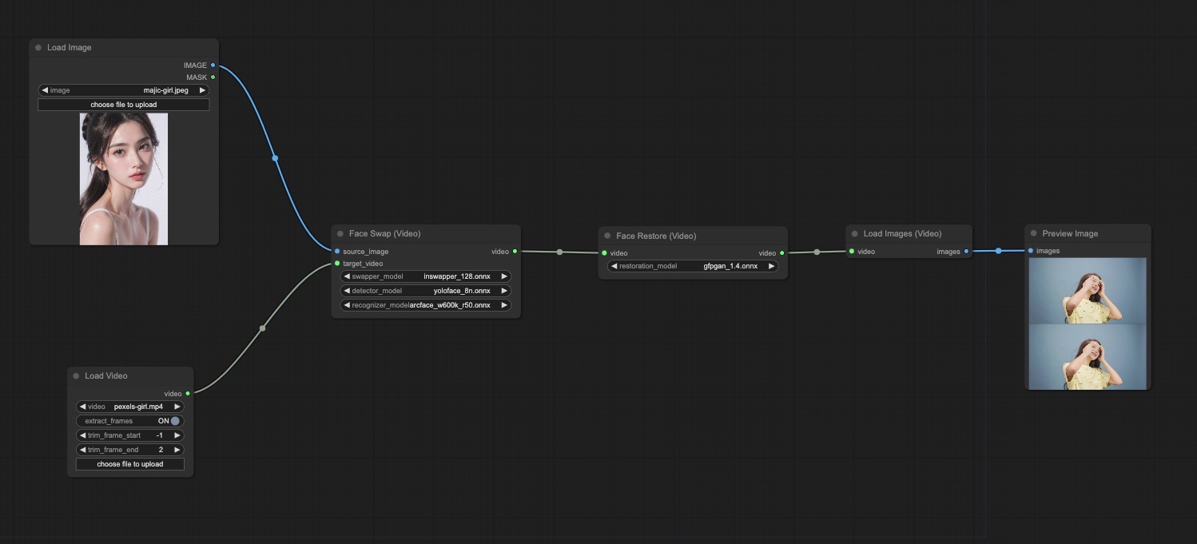Click bottom preview frame in Preview Image
This screenshot has height=544, width=1197.
(1088, 356)
